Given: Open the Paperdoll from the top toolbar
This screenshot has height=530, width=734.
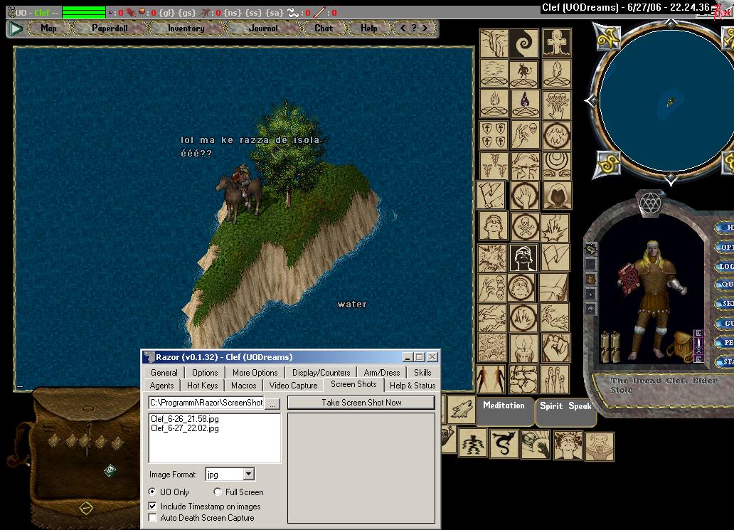Looking at the screenshot, I should (x=110, y=28).
